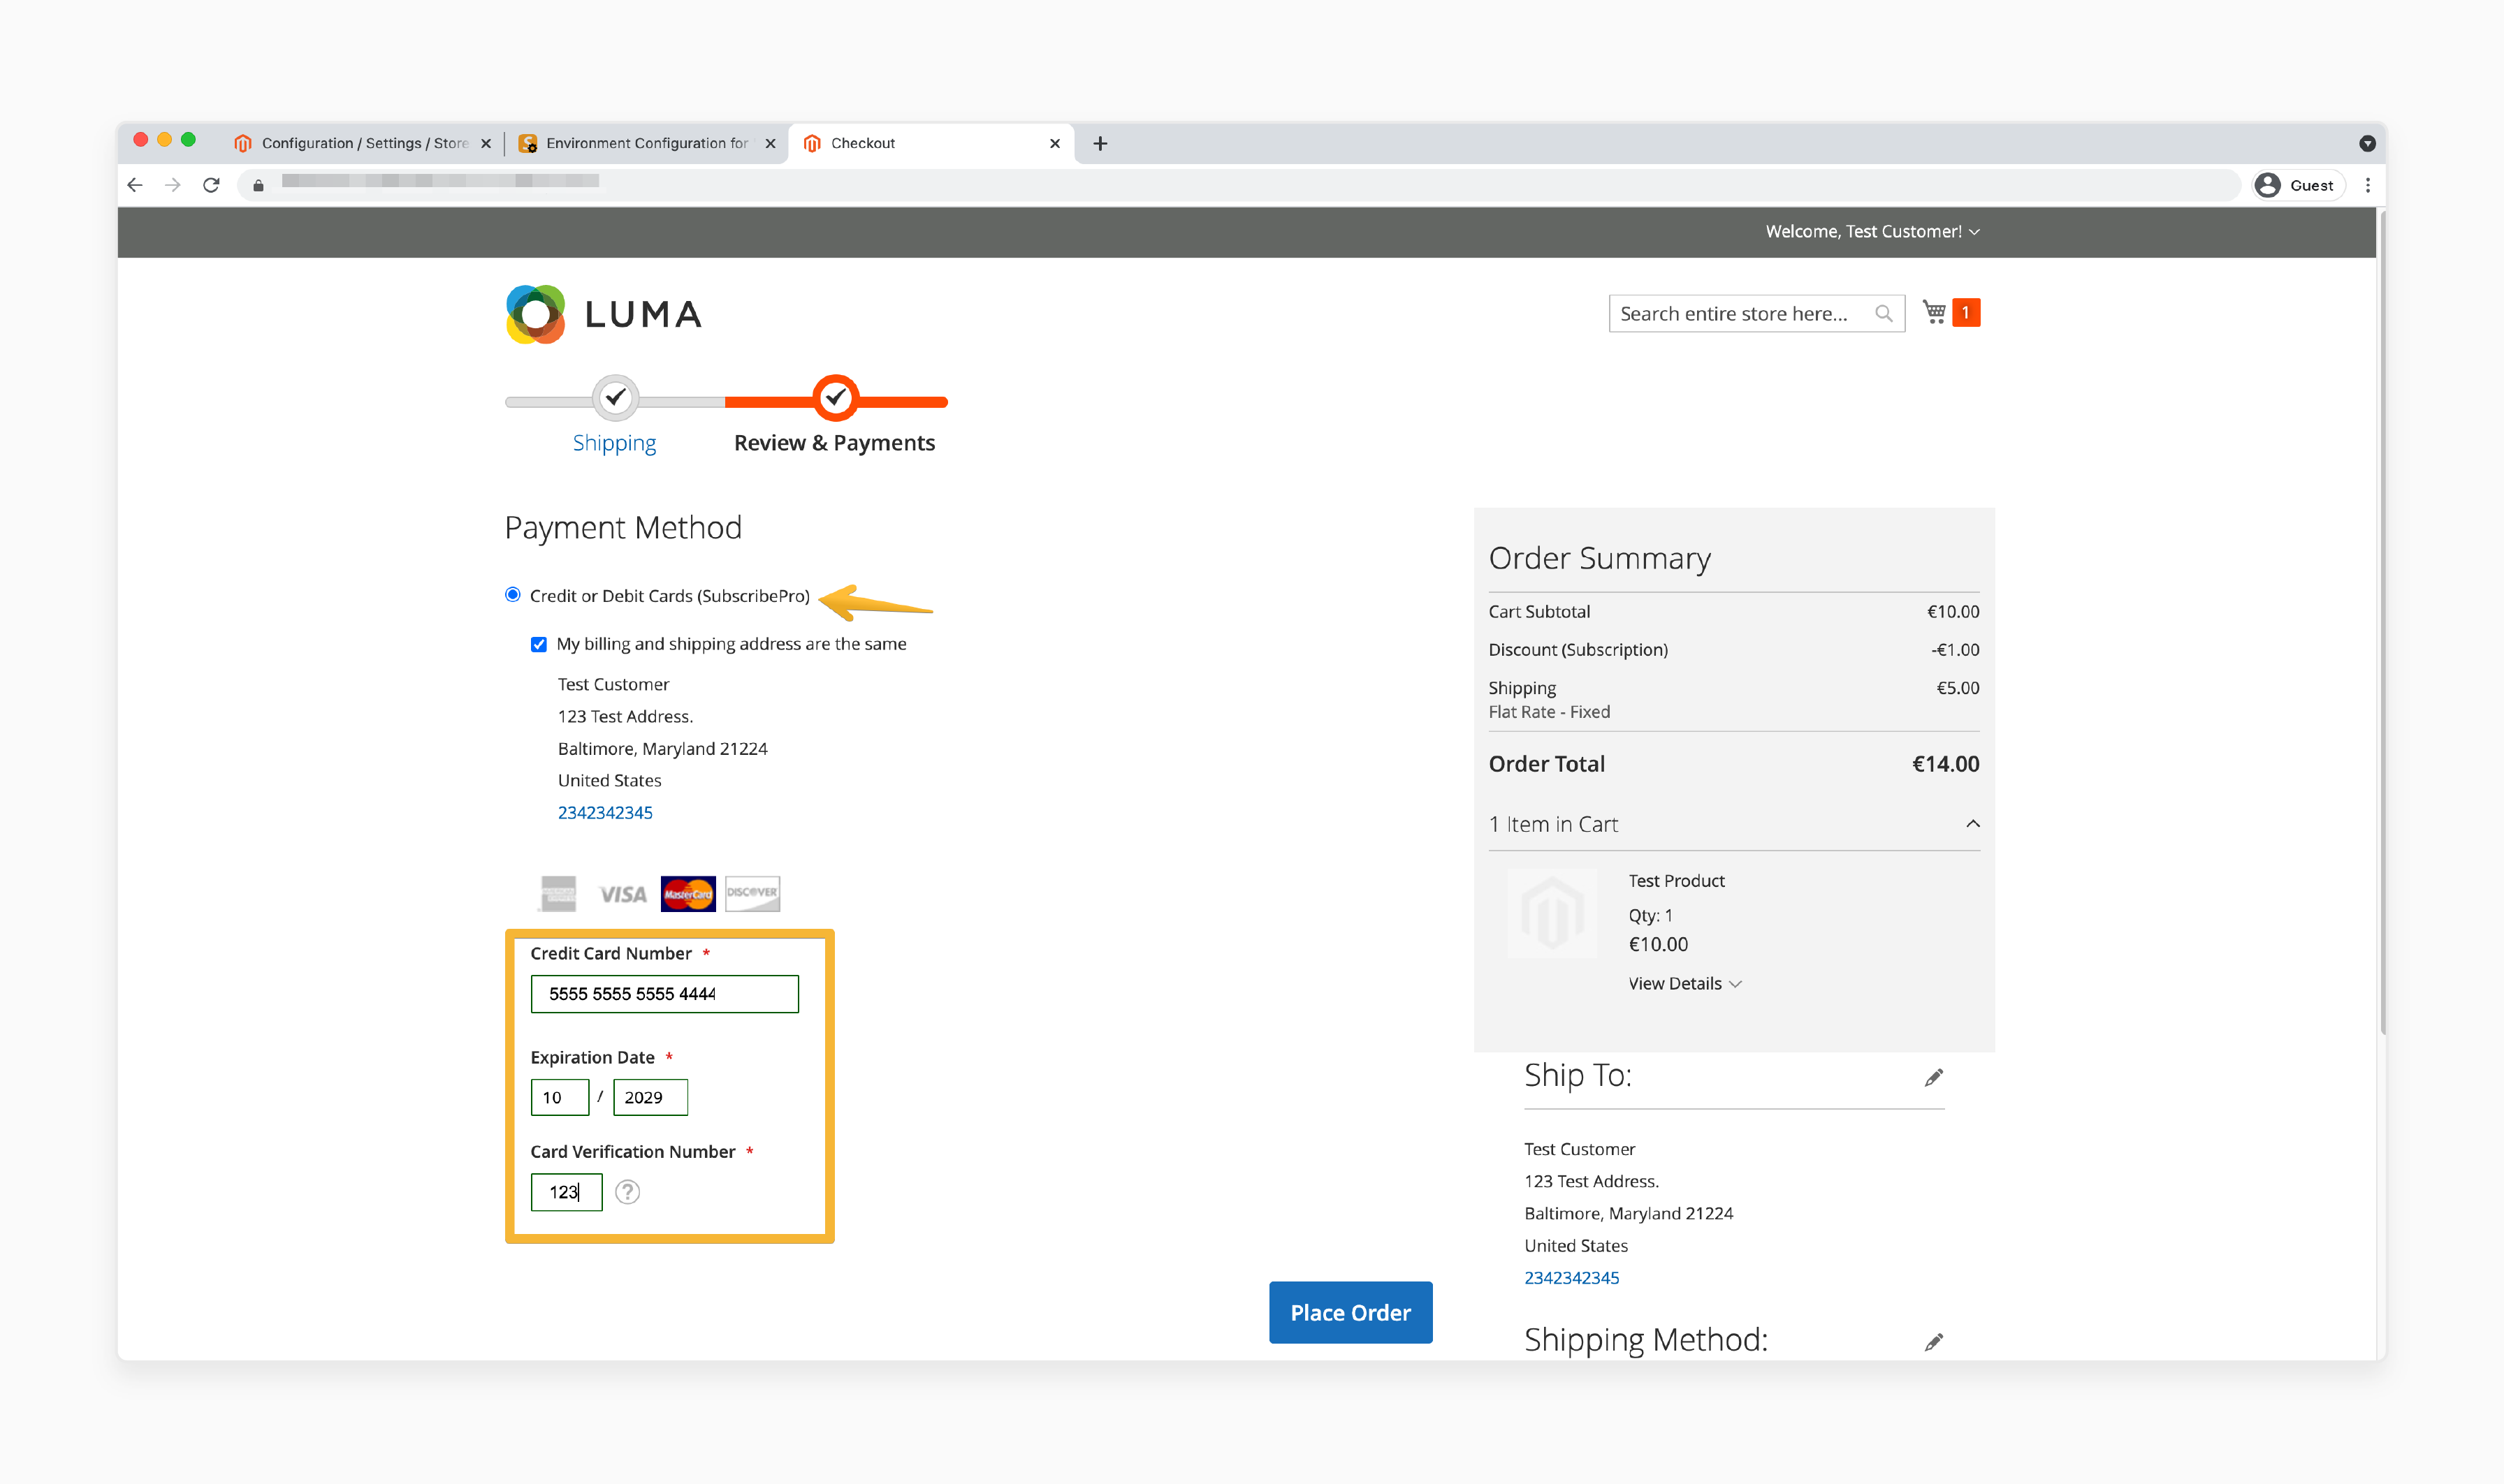This screenshot has width=2504, height=1484.
Task: Click the Discover card icon
Action: coord(752,893)
